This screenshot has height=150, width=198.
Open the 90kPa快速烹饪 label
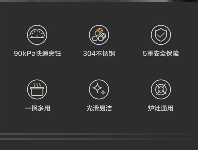[x=37, y=54]
